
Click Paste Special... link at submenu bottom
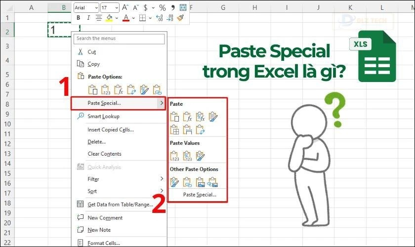point(200,195)
